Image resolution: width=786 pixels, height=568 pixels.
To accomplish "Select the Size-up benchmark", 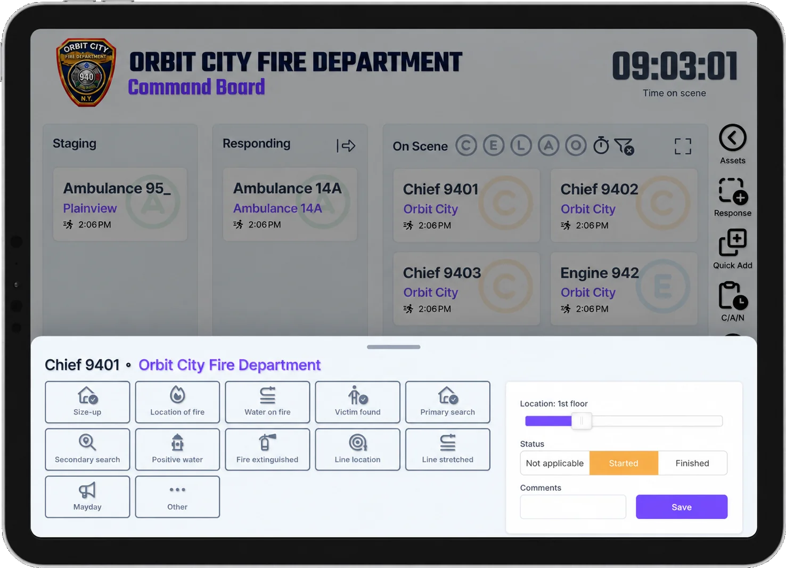I will [87, 402].
